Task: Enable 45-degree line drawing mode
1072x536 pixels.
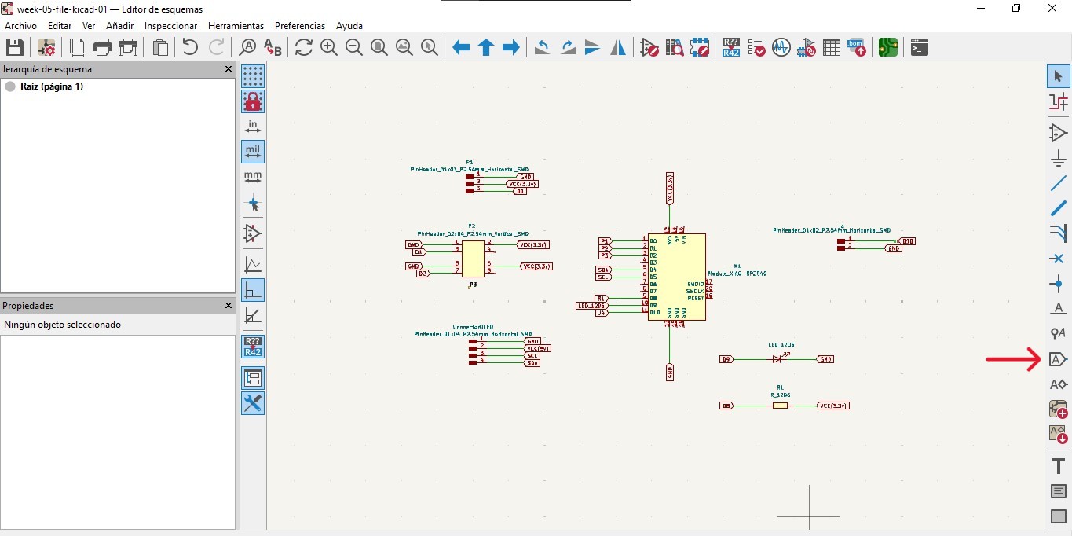Action: [253, 315]
